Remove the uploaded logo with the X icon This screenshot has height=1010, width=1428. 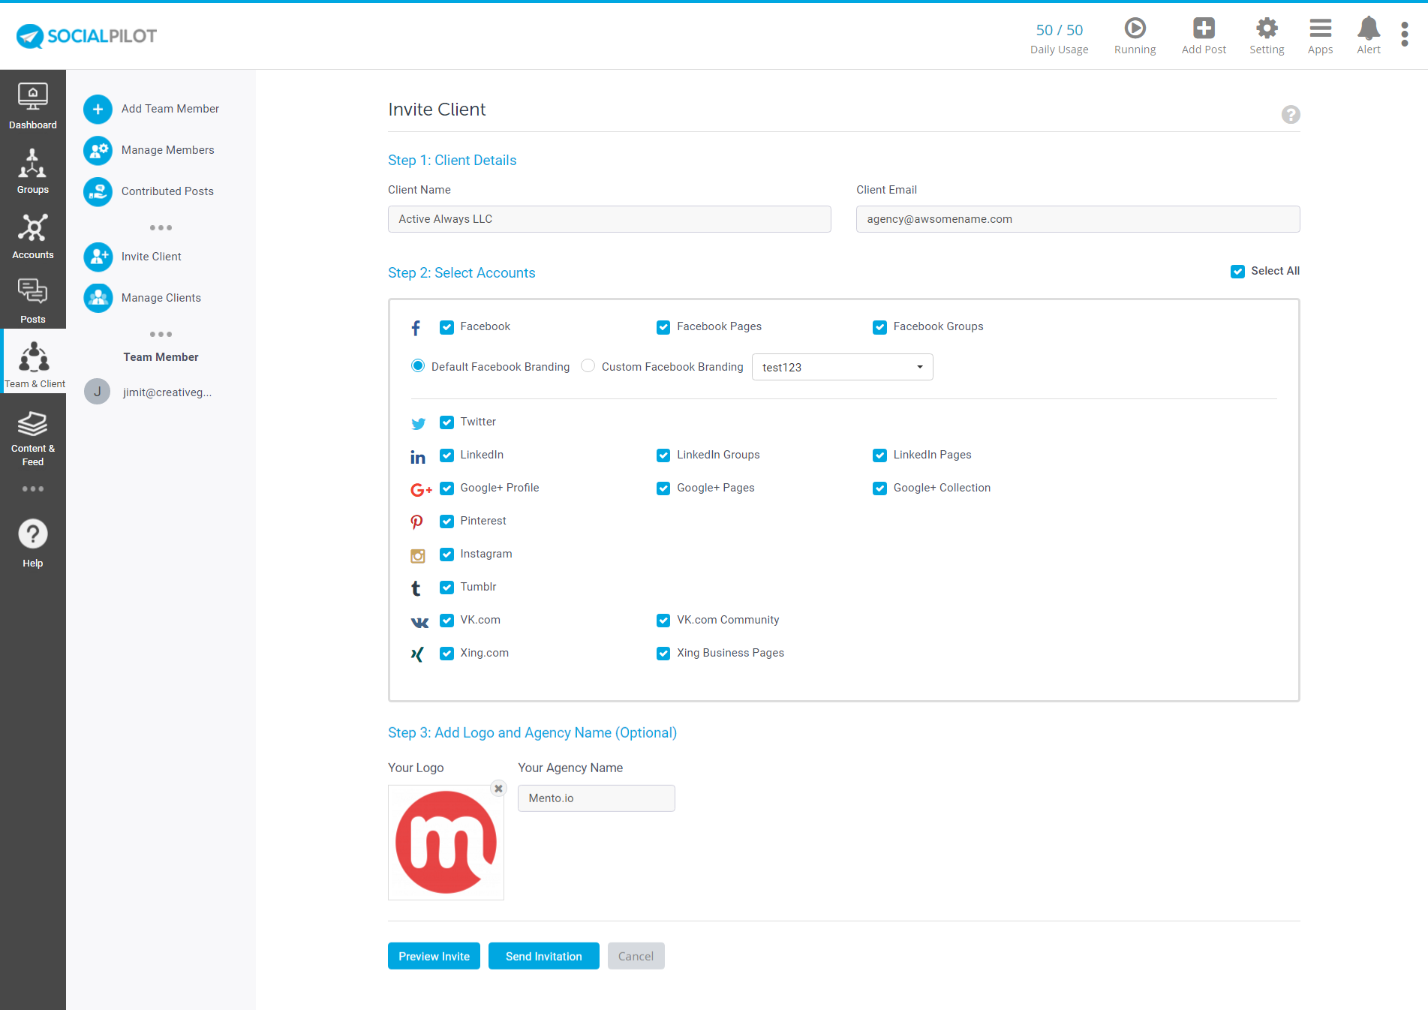click(x=498, y=789)
